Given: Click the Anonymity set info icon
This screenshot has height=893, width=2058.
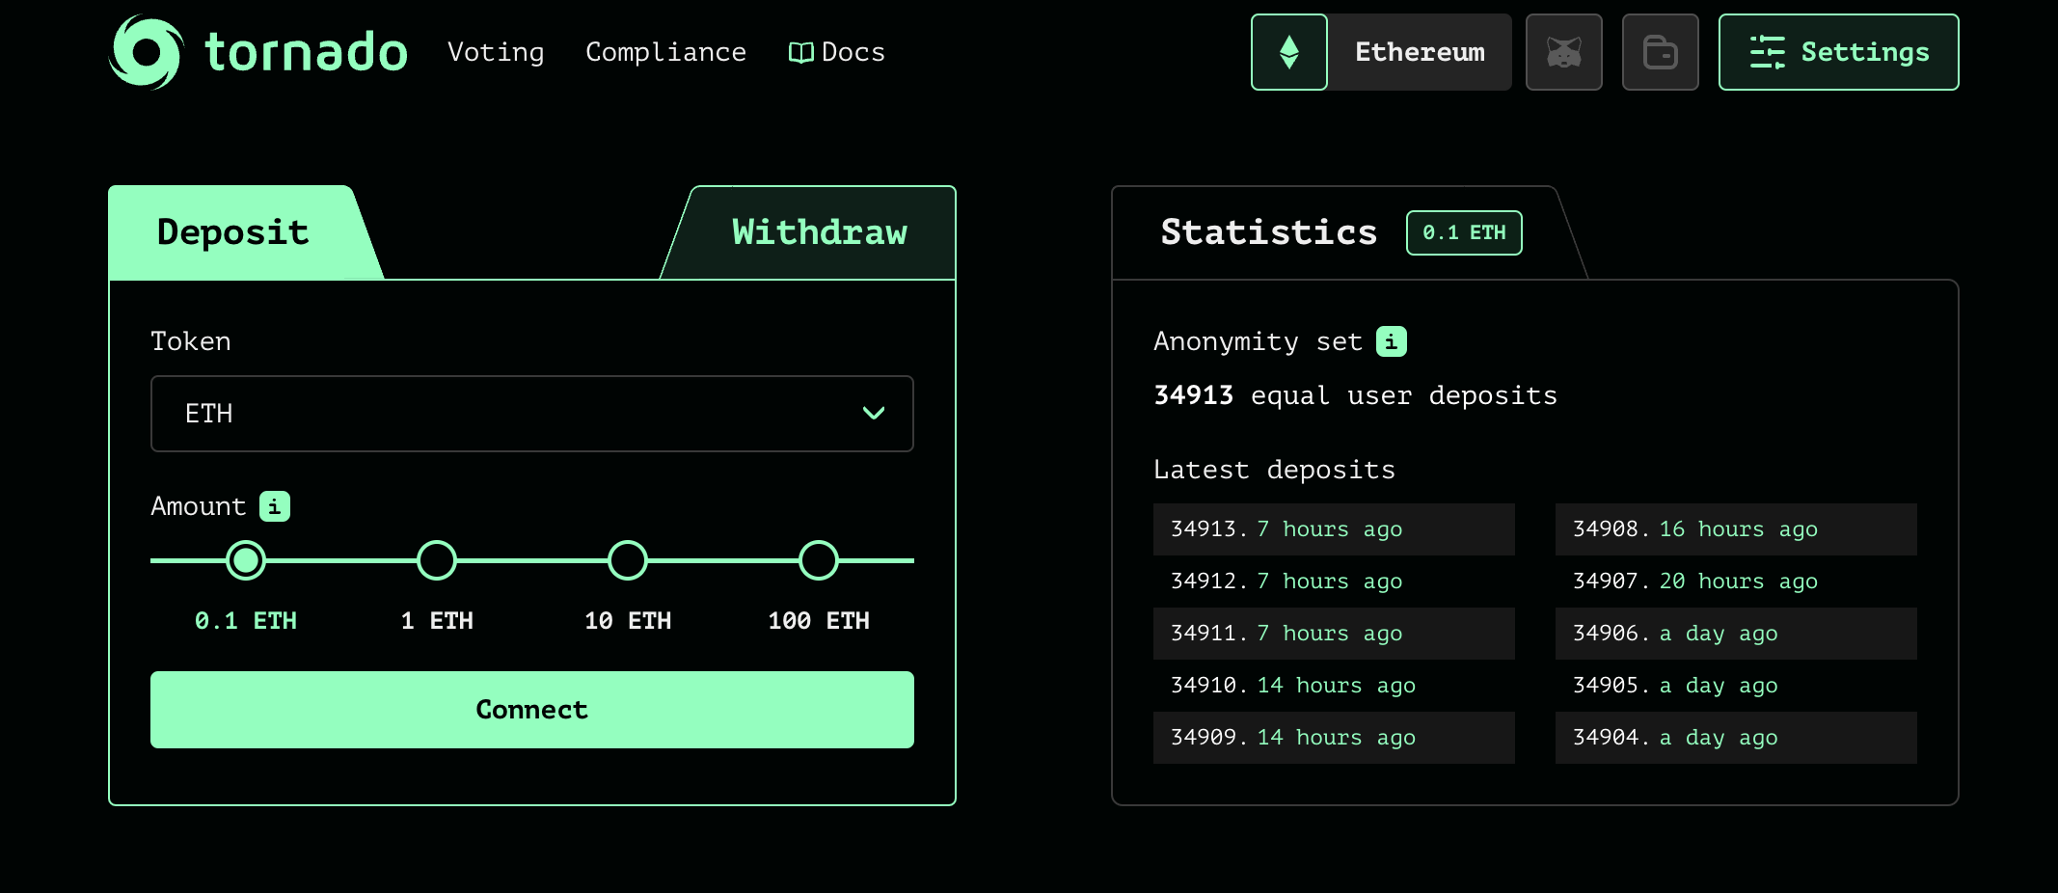Looking at the screenshot, I should [x=1392, y=341].
